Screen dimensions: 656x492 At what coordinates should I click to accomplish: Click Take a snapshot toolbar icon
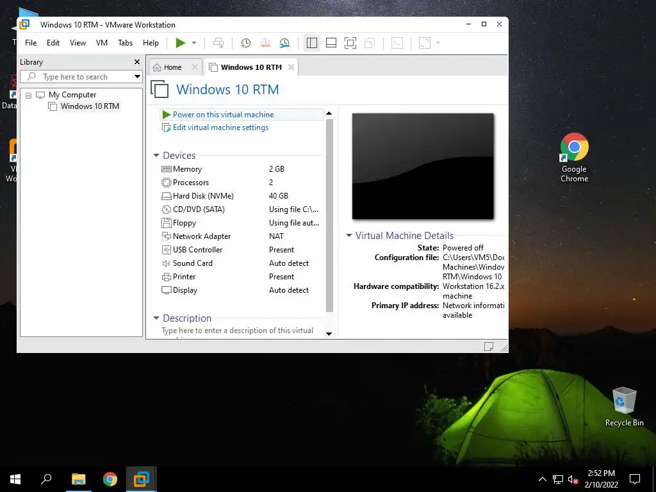tap(245, 43)
